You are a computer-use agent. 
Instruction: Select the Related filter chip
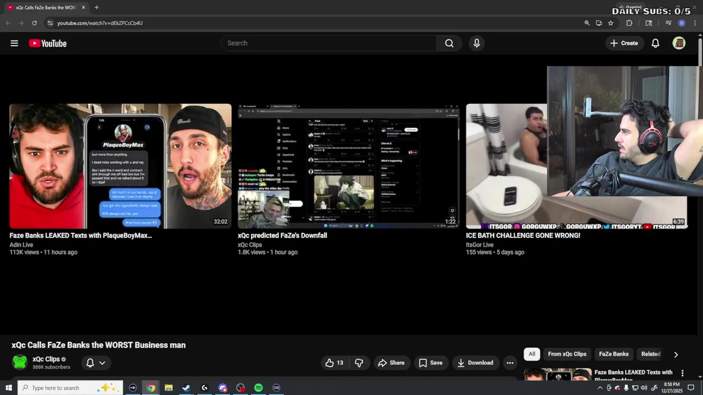click(x=651, y=354)
